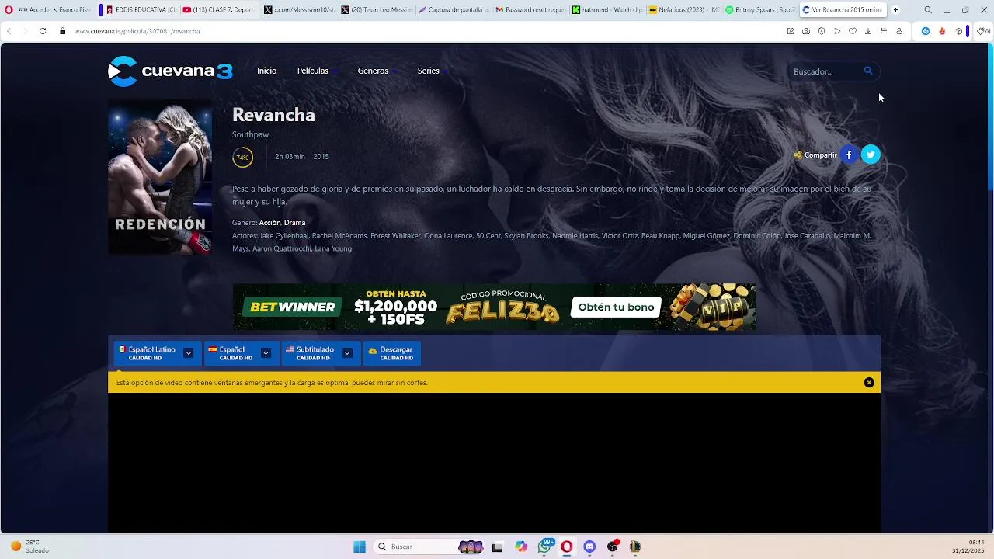Expand the Español Latino dropdown arrow
Screen dimensions: 994x559
pyautogui.click(x=189, y=353)
